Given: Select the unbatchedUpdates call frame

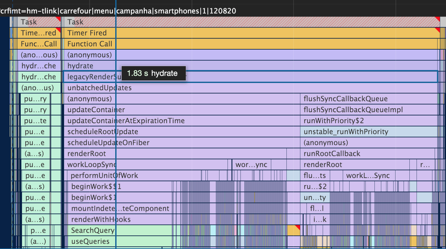Looking at the screenshot, I should coord(251,88).
